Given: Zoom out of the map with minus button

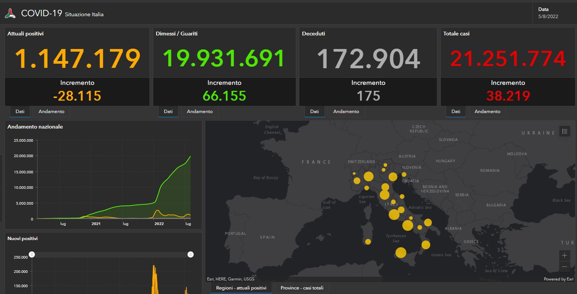Looking at the screenshot, I should 565,266.
